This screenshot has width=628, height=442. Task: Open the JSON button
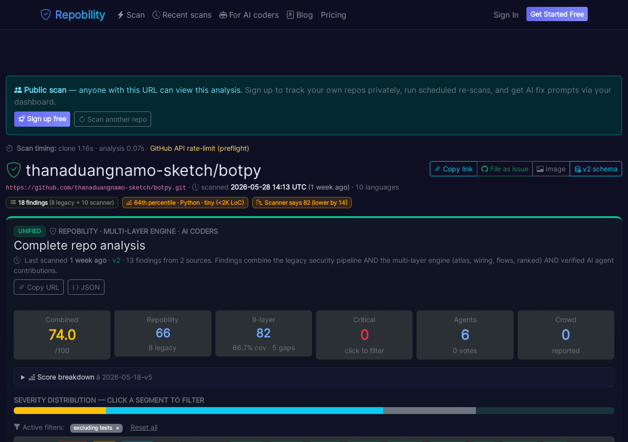[x=86, y=287]
